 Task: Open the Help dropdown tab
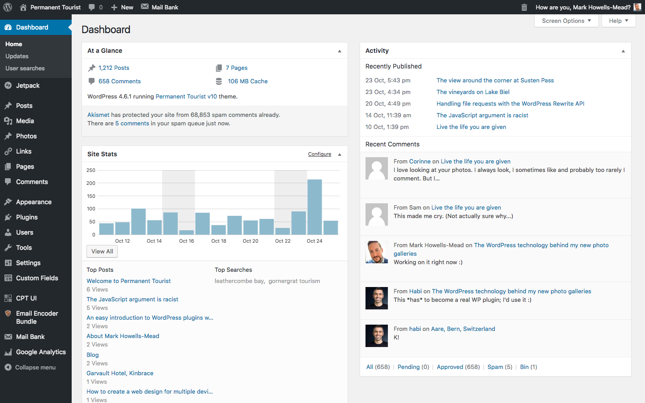coord(619,21)
